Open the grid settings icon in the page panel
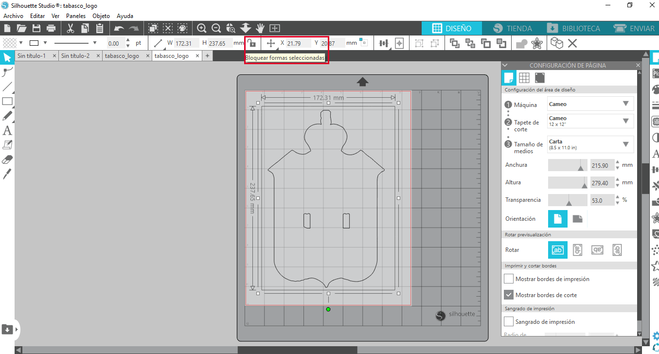This screenshot has height=354, width=659. (x=524, y=78)
